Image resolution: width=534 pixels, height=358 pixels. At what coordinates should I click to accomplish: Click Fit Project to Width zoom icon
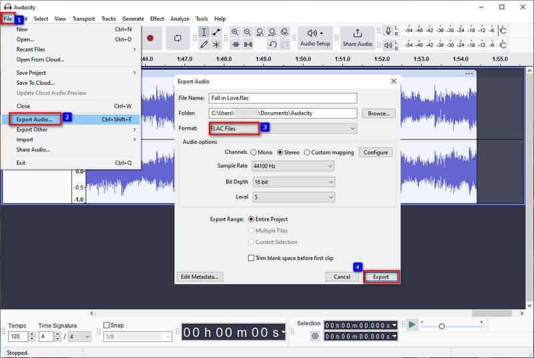pyautogui.click(x=272, y=32)
